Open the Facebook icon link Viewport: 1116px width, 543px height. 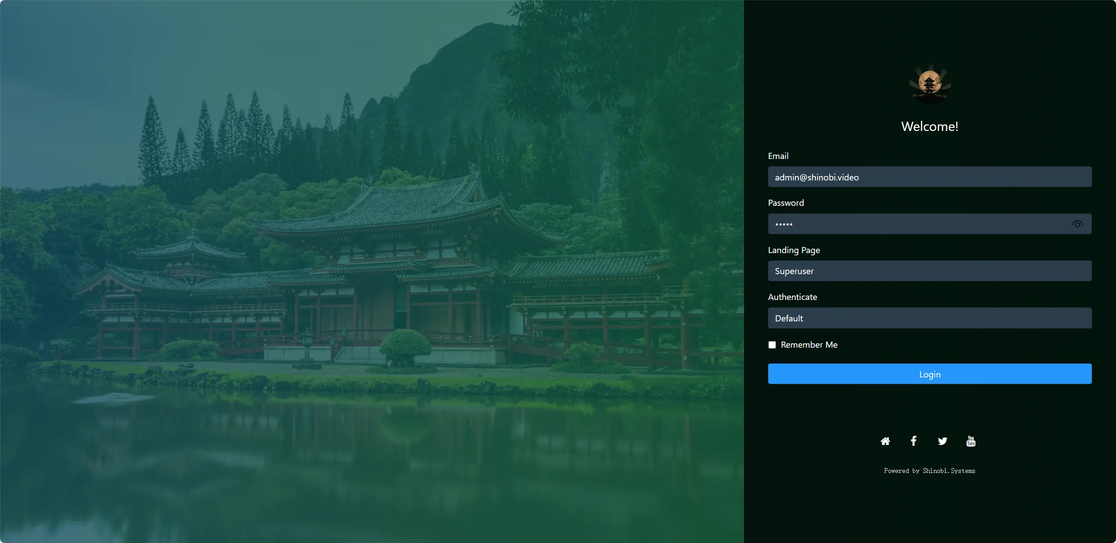point(913,441)
